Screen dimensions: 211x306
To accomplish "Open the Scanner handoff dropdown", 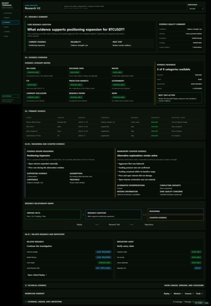I will (189, 294).
